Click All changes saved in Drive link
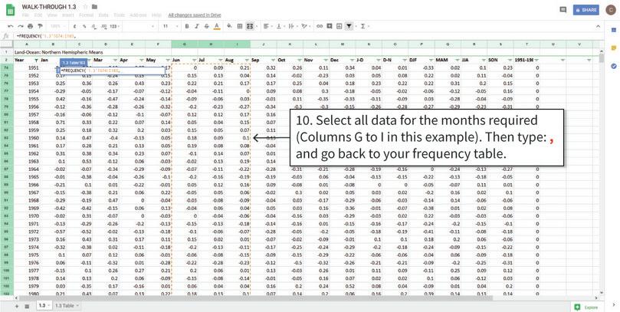 (x=195, y=15)
